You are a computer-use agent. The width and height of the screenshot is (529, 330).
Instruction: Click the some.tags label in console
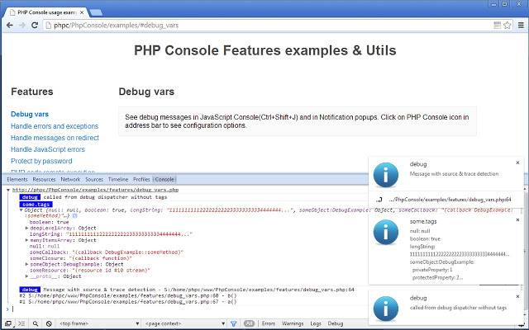(36, 205)
